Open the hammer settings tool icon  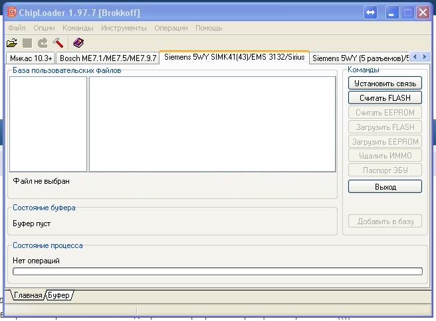point(58,43)
